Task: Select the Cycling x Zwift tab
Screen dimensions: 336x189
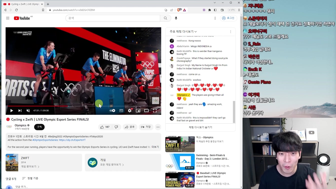Action: [23, 4]
